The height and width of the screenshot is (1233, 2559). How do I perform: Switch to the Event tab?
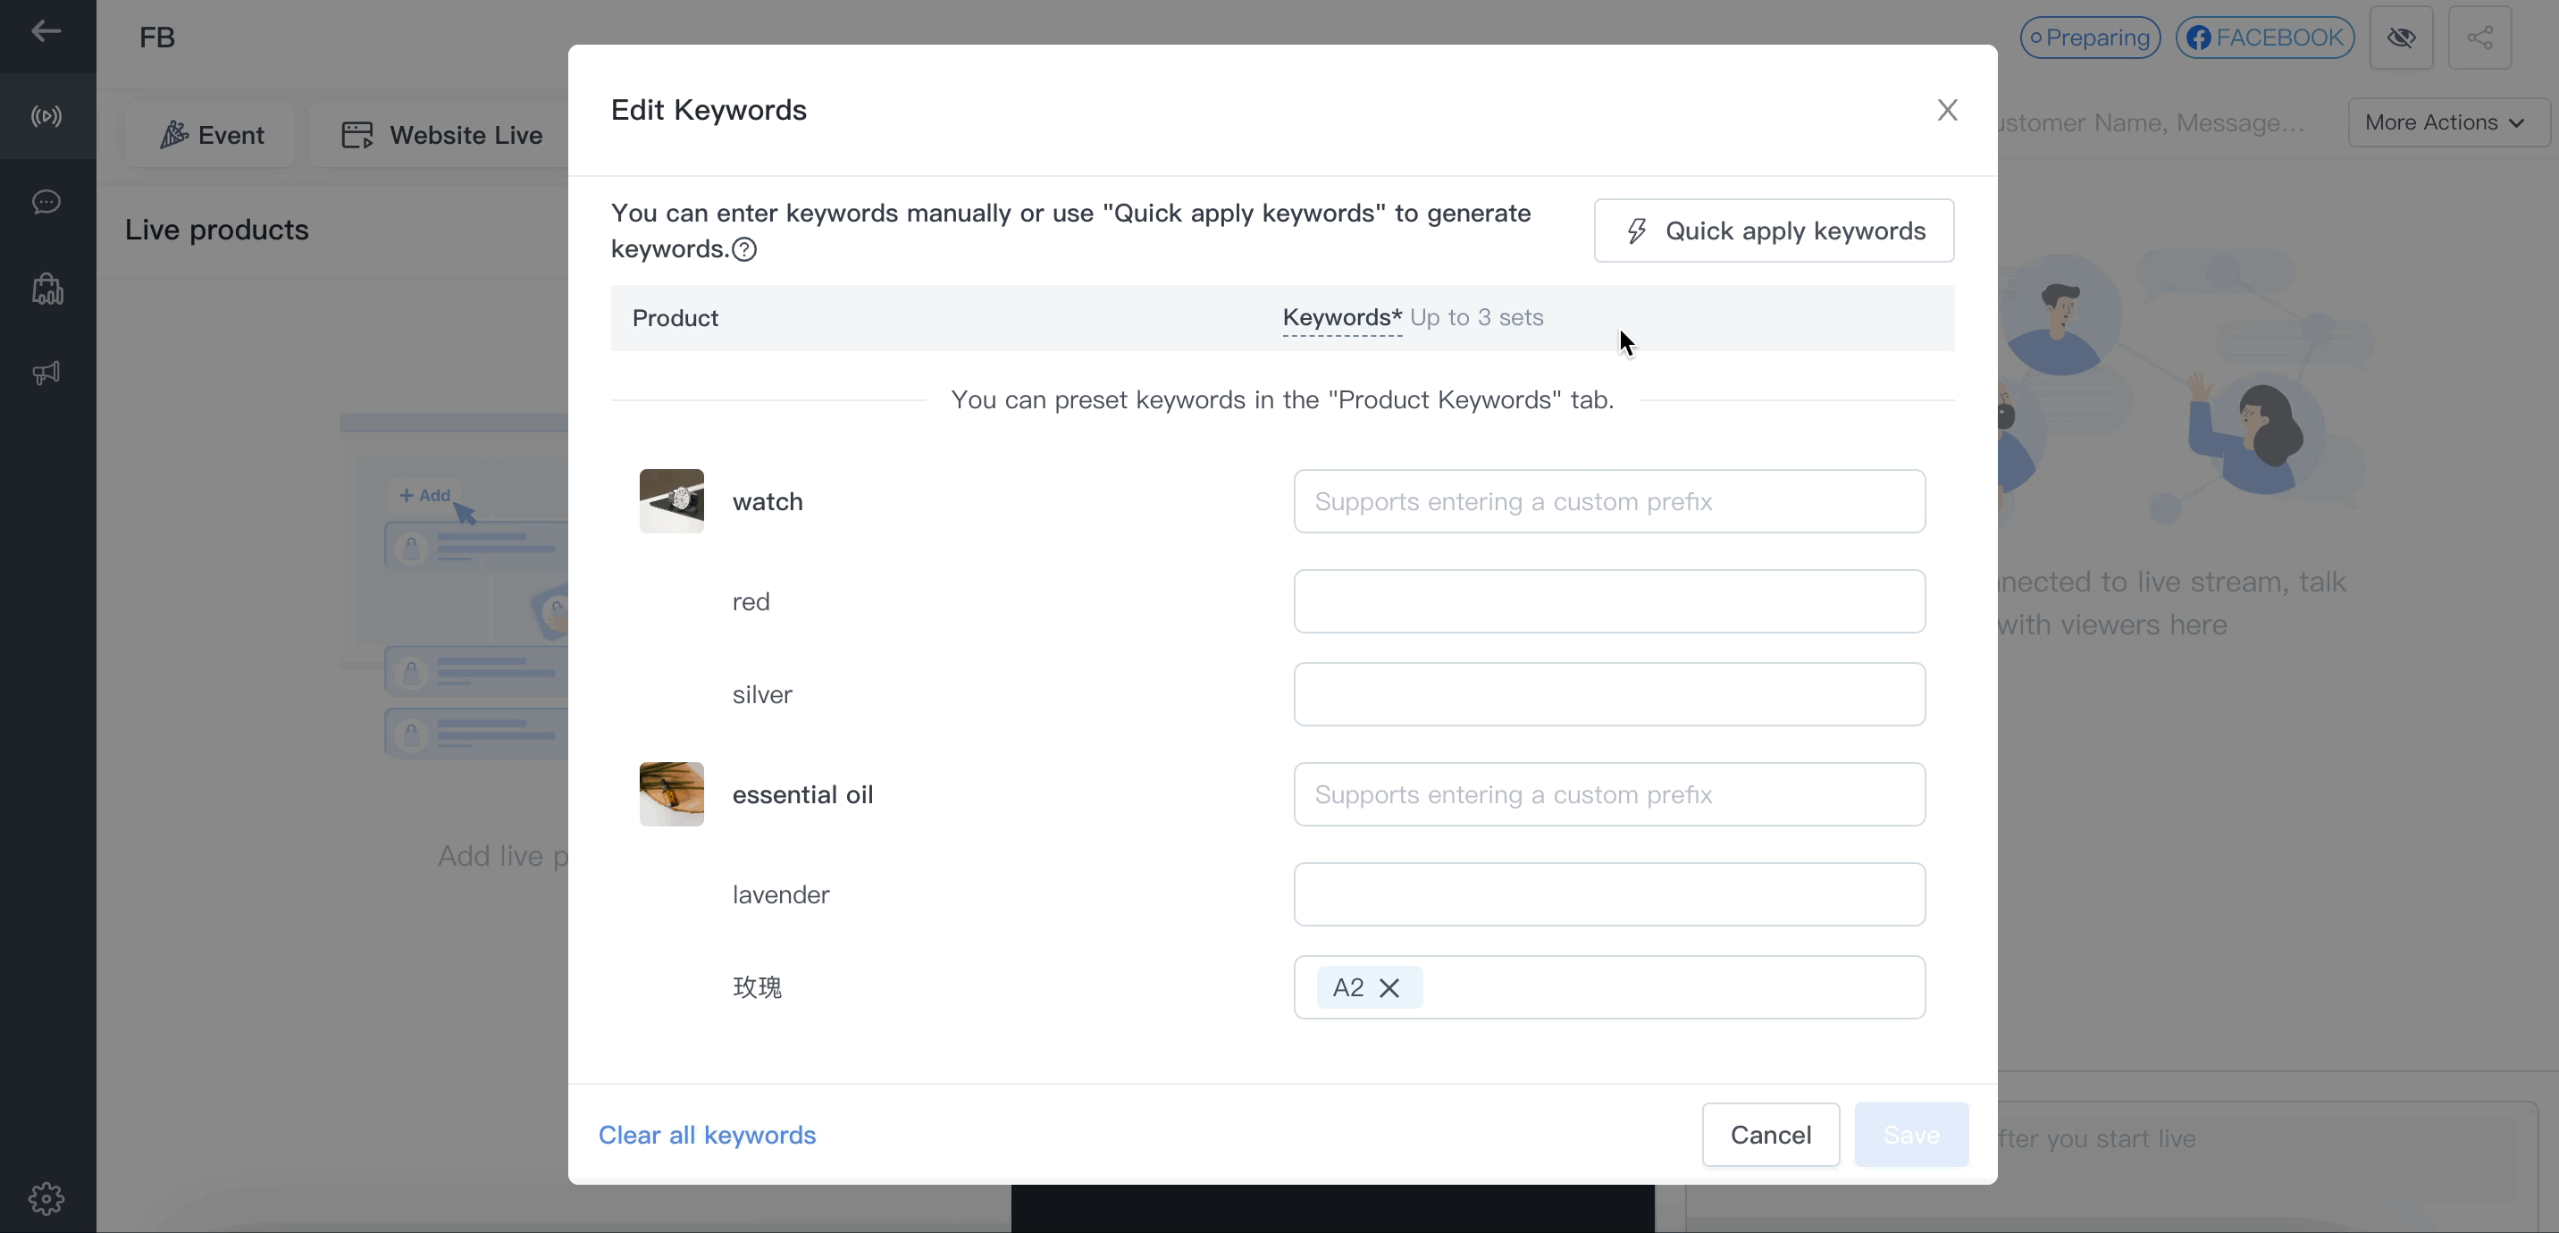212,135
